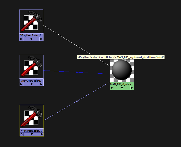181x147 pixels.
Task: Open output connections arrow on VRayUserScalar11
Action: (x=42, y=134)
